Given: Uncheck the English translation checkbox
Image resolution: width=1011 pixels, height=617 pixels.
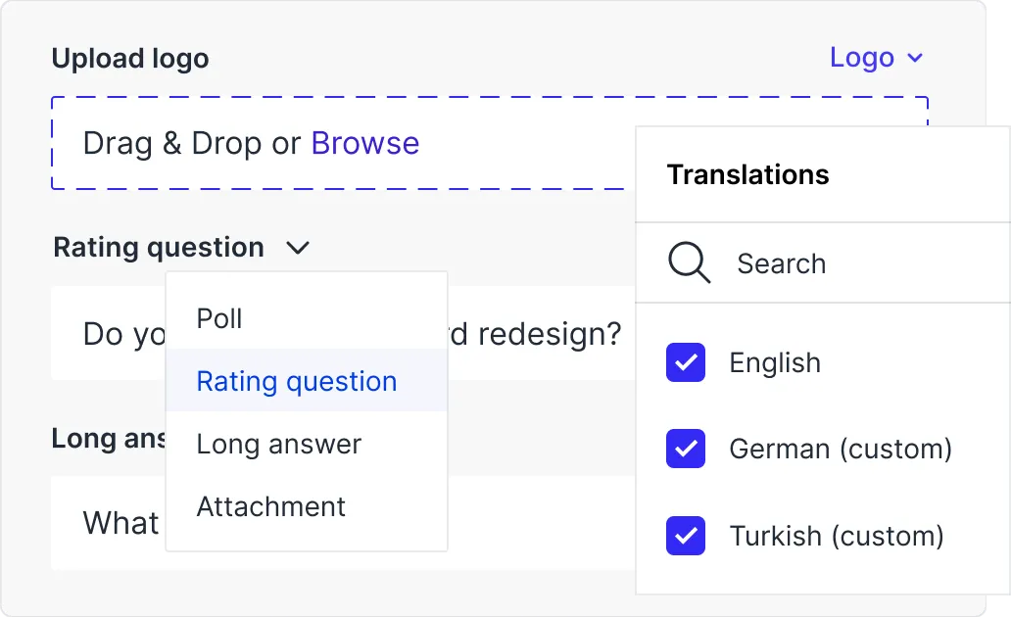Looking at the screenshot, I should tap(686, 362).
